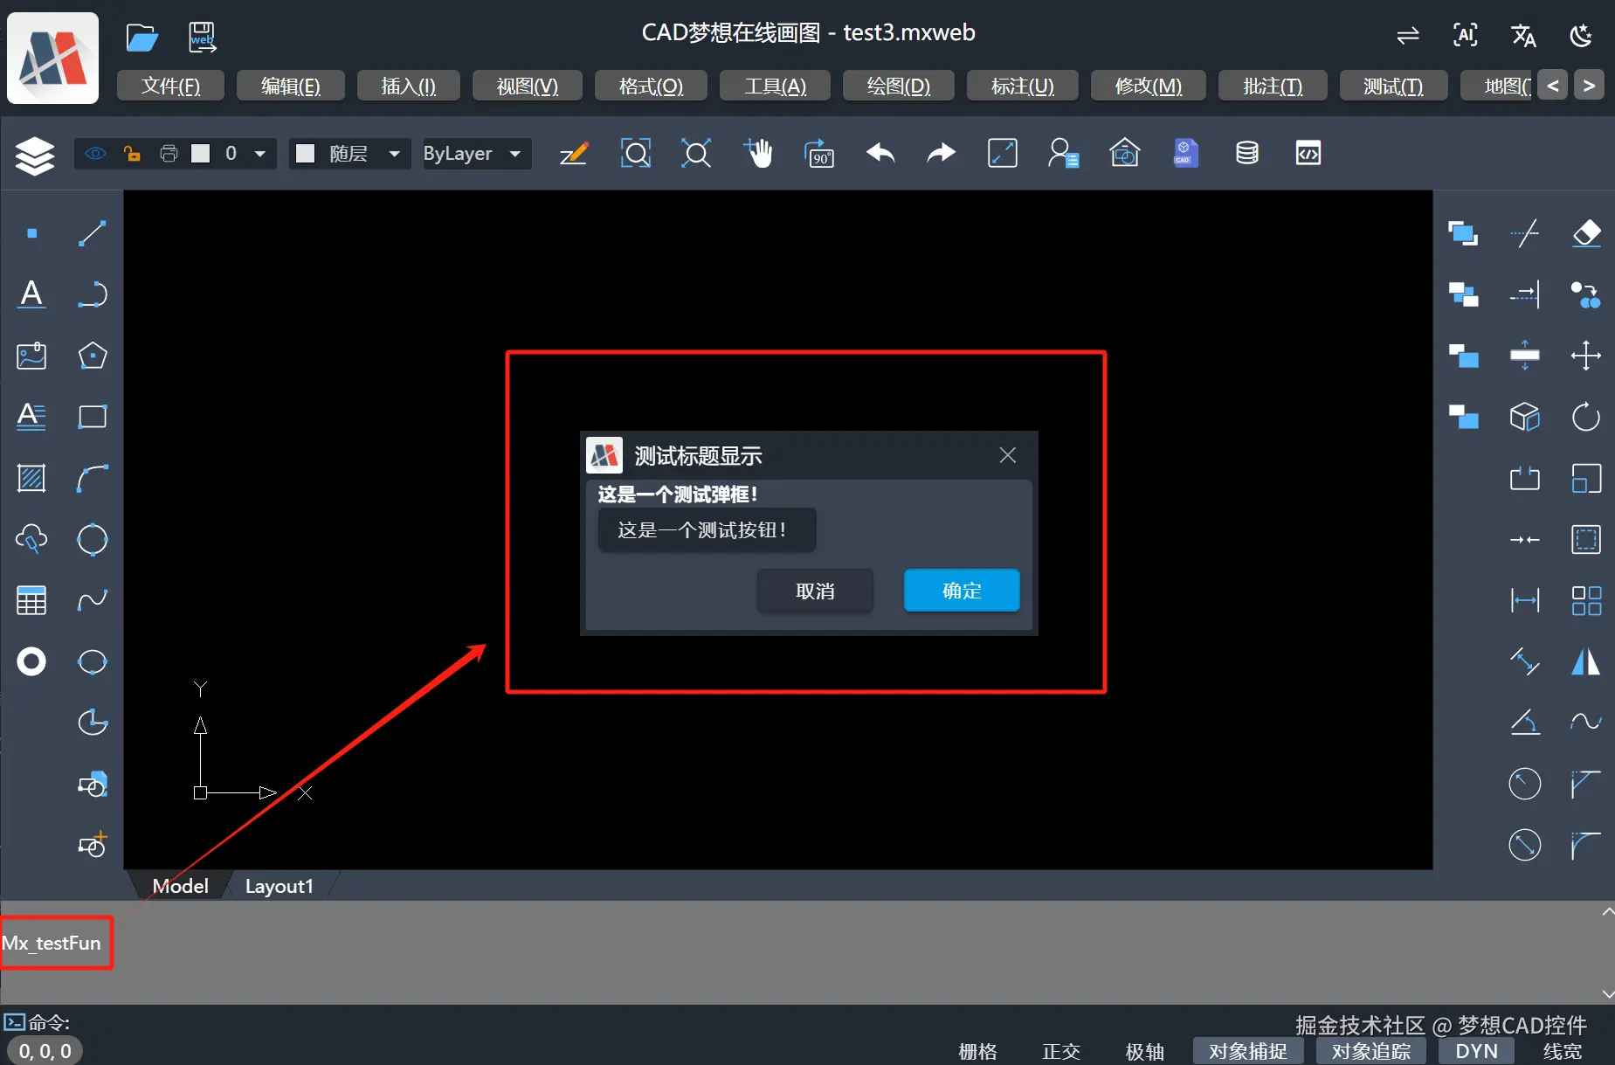
Task: Select the Line drawing tool
Action: tap(93, 233)
